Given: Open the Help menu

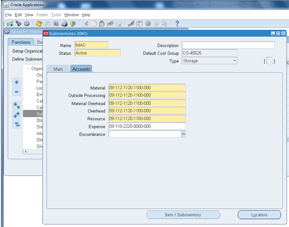Looking at the screenshot, I should click(86, 15).
